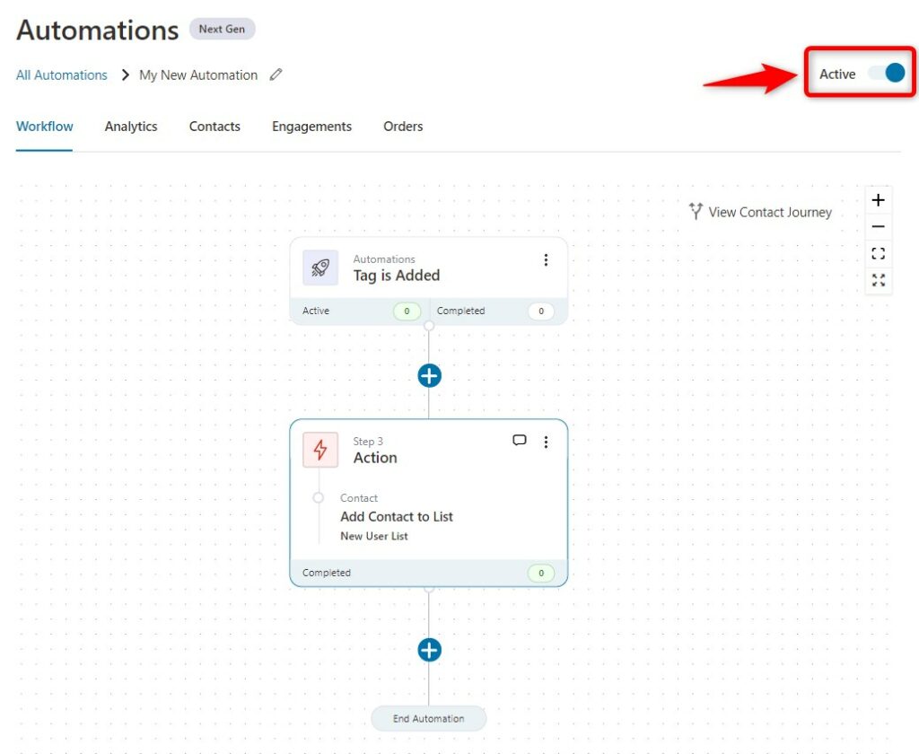Click the 'Step 3' label
The height and width of the screenshot is (754, 919).
[x=368, y=442]
